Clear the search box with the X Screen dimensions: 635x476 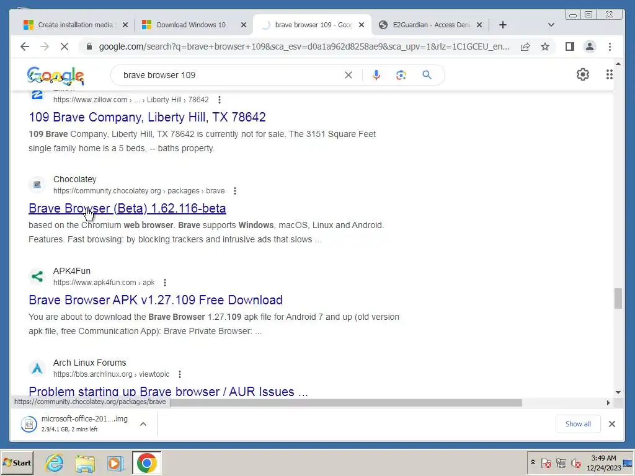349,75
